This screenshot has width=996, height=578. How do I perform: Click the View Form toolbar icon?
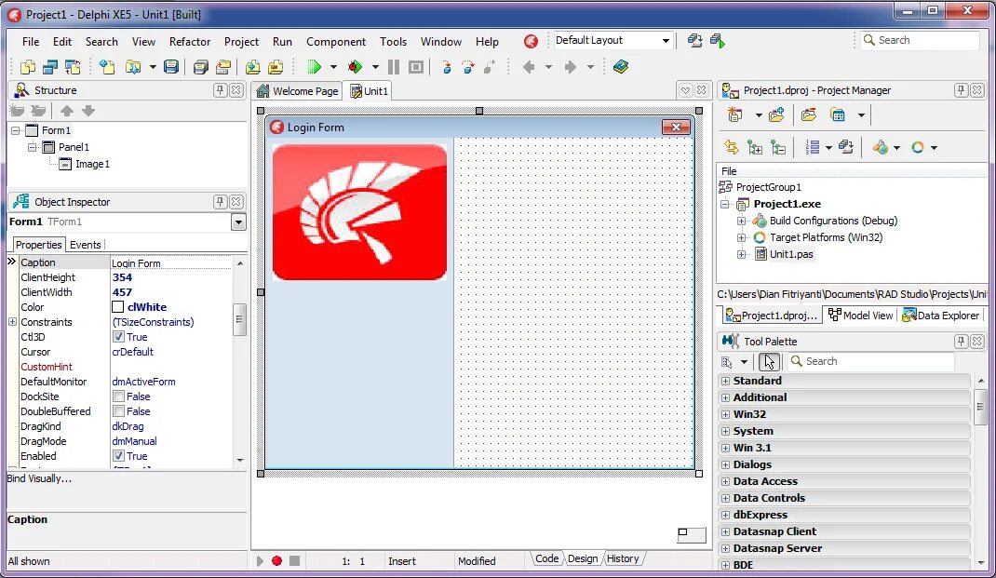tap(50, 67)
